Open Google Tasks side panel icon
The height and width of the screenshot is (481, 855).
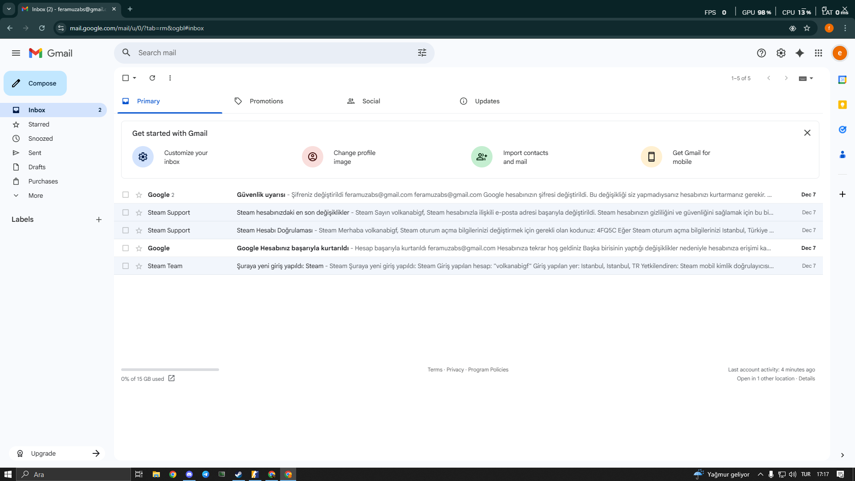(x=843, y=130)
